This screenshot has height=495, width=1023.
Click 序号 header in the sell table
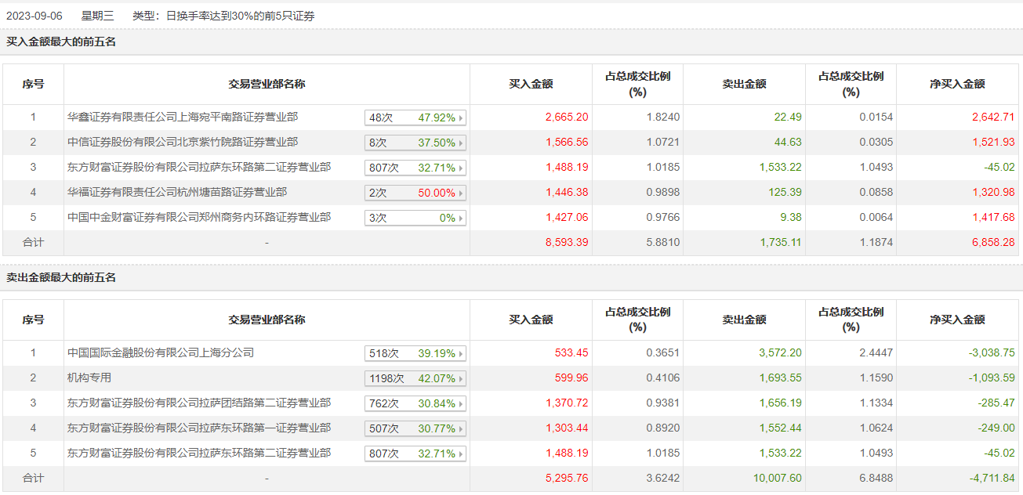click(33, 320)
